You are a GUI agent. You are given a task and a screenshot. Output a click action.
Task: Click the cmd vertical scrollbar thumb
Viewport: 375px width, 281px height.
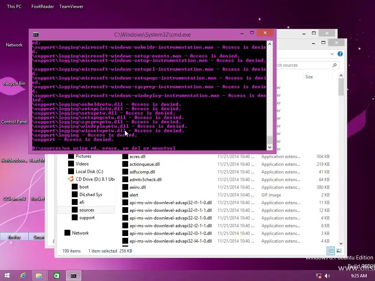pos(270,140)
